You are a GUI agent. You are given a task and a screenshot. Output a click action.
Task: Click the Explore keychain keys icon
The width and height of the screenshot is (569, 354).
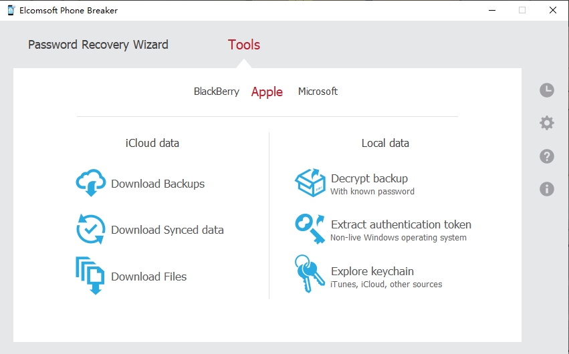tap(310, 275)
